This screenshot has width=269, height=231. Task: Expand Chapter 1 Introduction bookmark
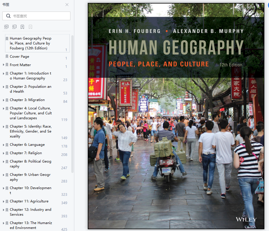click(x=3, y=73)
